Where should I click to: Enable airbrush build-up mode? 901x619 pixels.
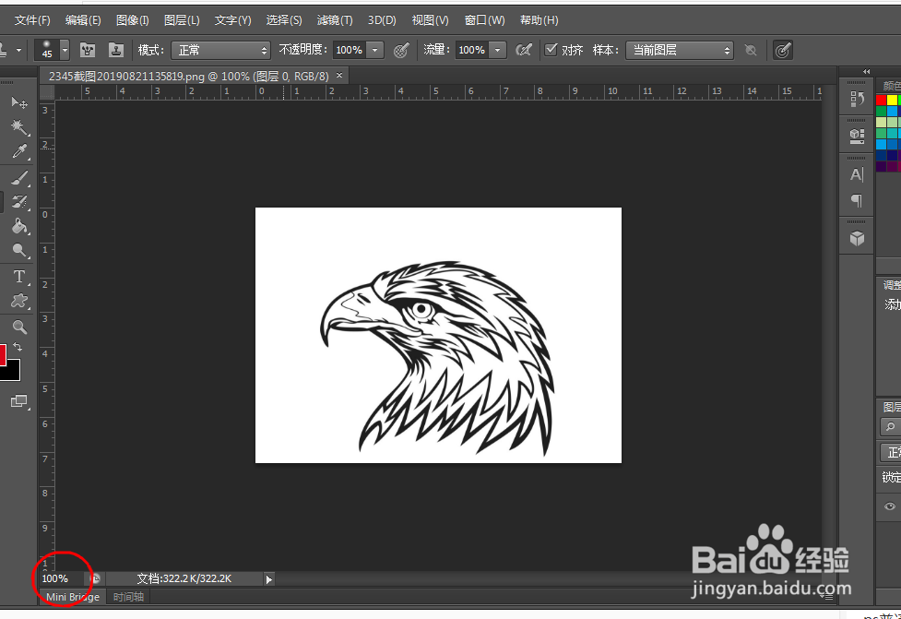tap(524, 50)
